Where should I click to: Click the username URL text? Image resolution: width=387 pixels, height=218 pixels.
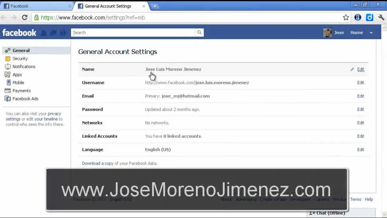tap(197, 83)
